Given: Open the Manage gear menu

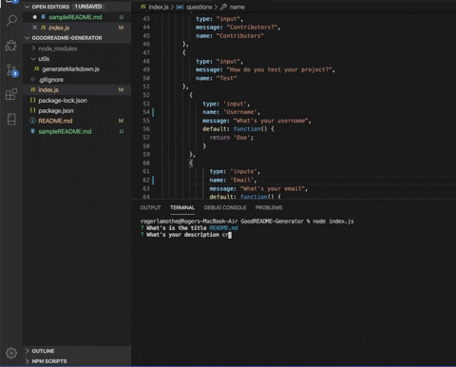Looking at the screenshot, I should click(x=11, y=353).
